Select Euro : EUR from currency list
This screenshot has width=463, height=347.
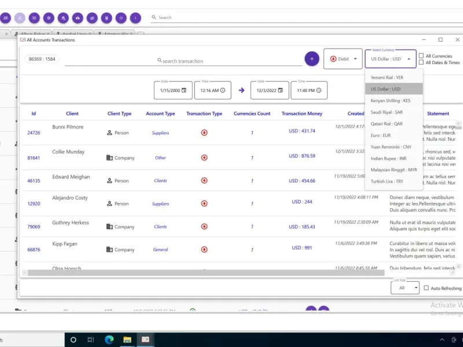tap(381, 135)
